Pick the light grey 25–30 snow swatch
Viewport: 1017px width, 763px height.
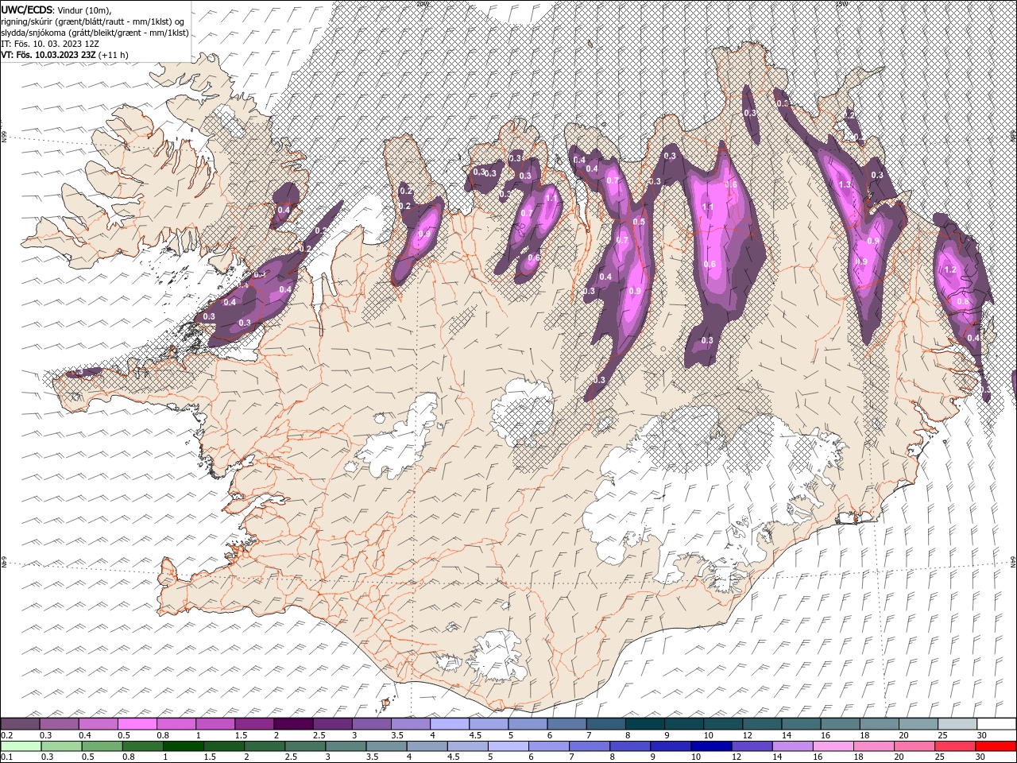point(957,724)
